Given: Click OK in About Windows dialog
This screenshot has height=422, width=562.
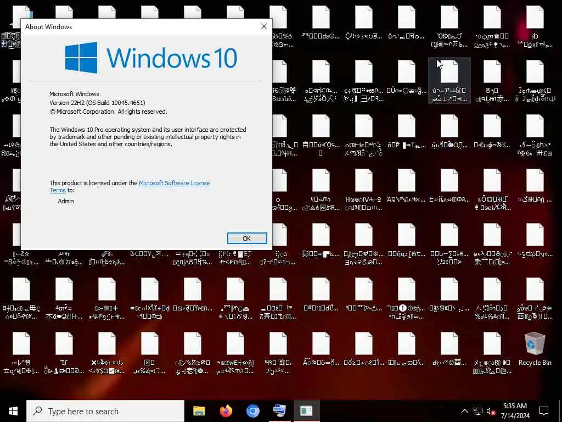Looking at the screenshot, I should [247, 238].
